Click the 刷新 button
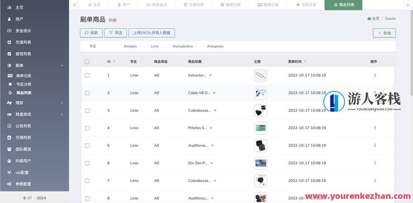413x203 pixels. [x=91, y=33]
